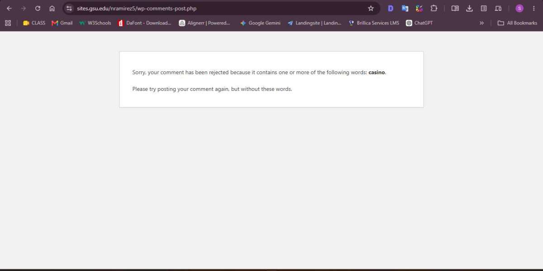Open the colorful color picker extension
The image size is (543, 271).
419,8
